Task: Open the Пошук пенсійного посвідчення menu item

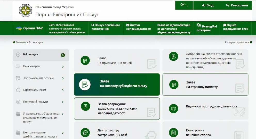Action: coord(106,27)
